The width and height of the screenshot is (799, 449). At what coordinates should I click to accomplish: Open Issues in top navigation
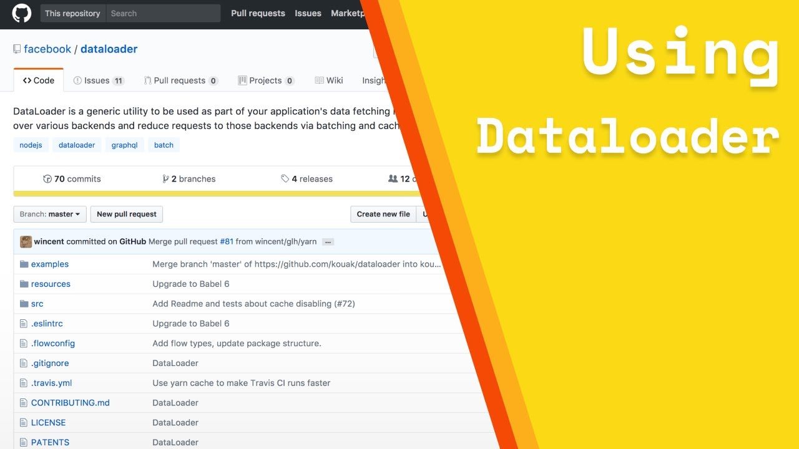pos(308,13)
